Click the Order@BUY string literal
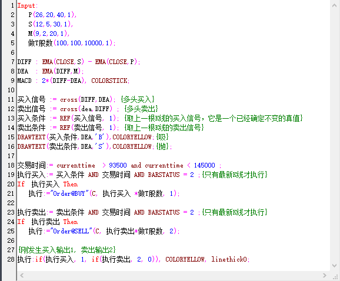This screenshot has height=281, width=340. pyautogui.click(x=69, y=193)
